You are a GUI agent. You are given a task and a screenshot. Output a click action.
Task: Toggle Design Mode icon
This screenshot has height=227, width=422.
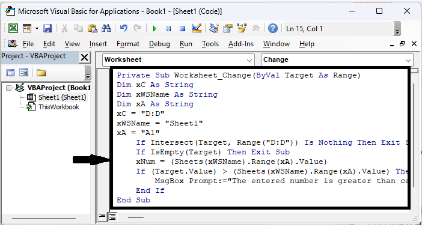(x=197, y=28)
